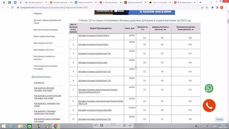Viewport: 229px width, 129px height.
Task: Open Как выбрать эллиптический тренажер link
Action: [x=48, y=97]
